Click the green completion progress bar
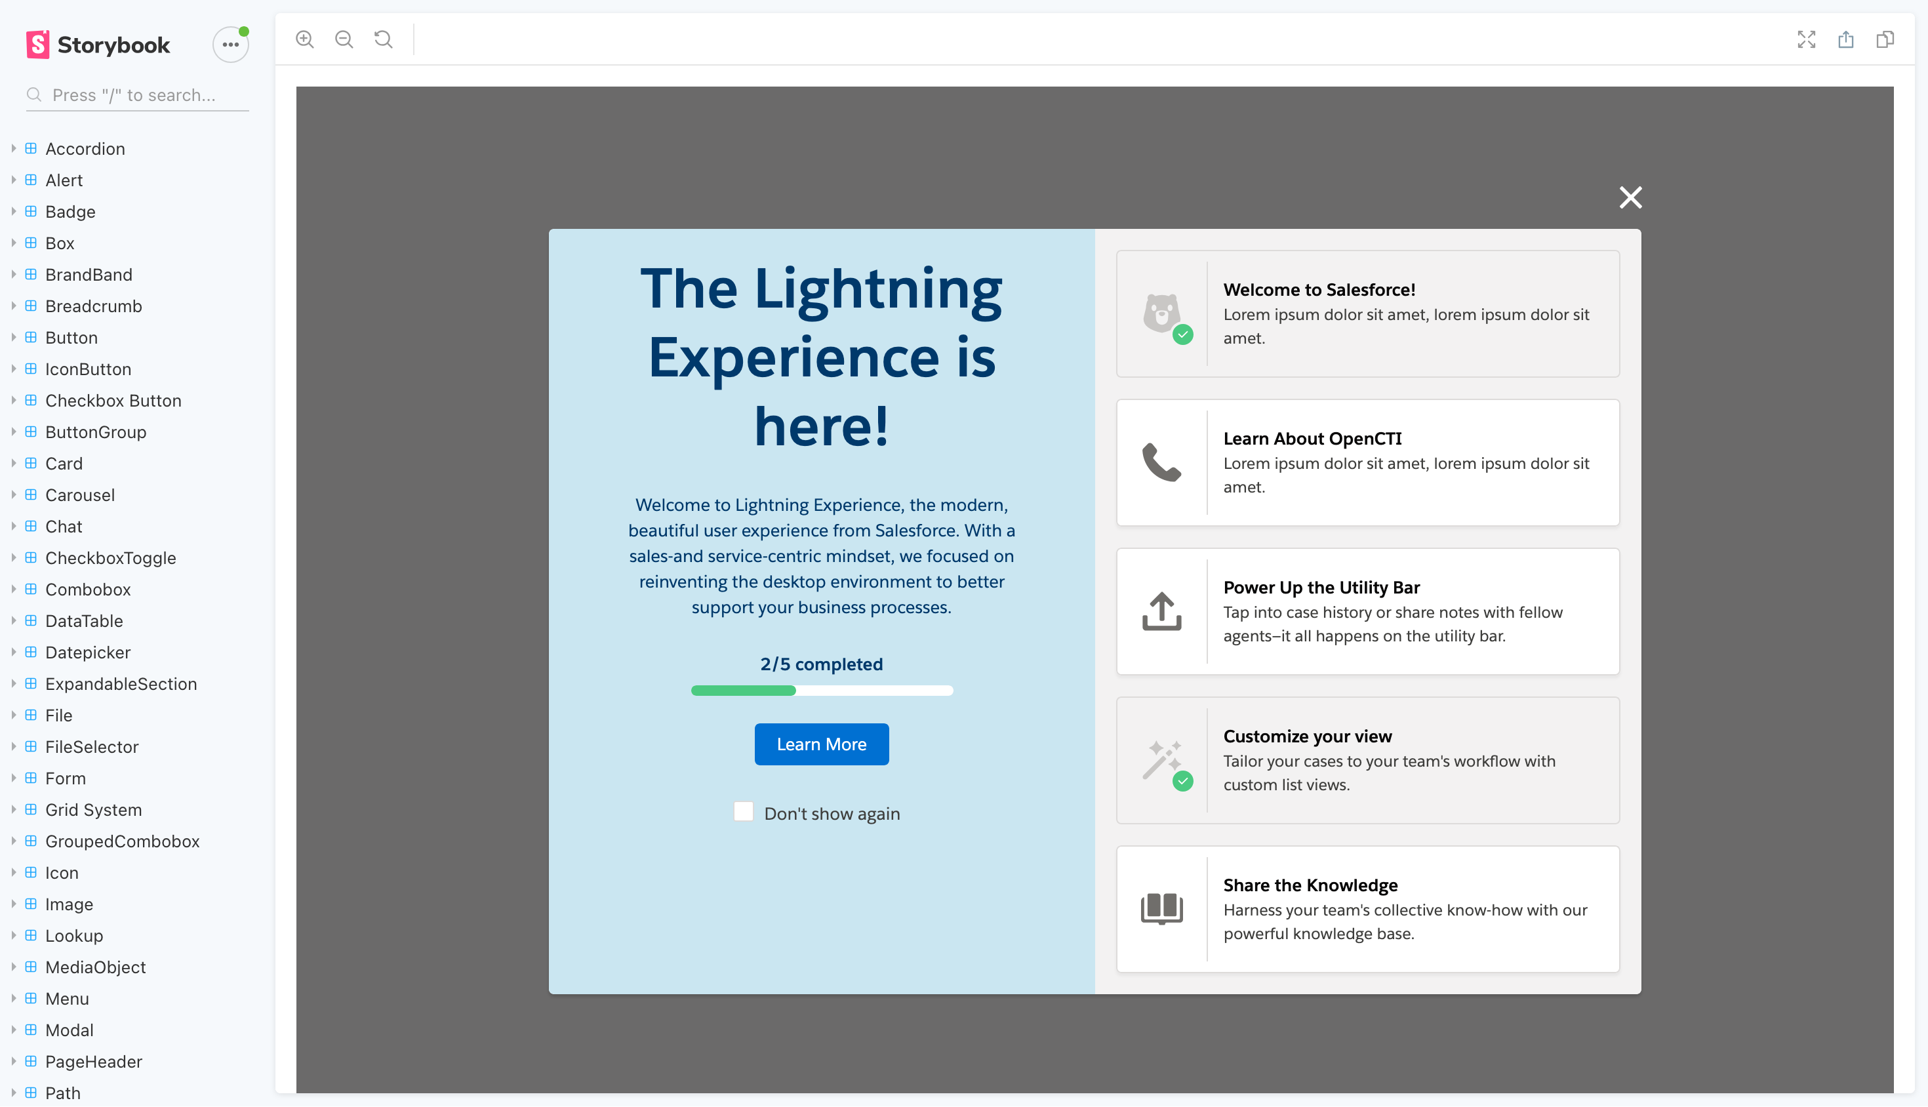The width and height of the screenshot is (1928, 1107). point(743,690)
